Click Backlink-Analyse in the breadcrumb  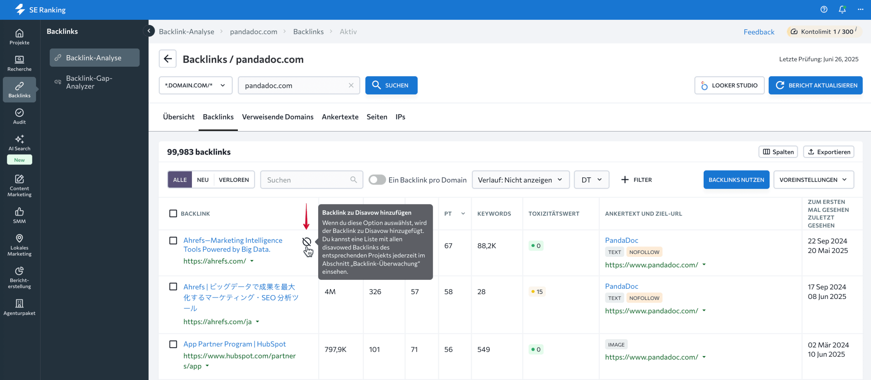pos(186,32)
